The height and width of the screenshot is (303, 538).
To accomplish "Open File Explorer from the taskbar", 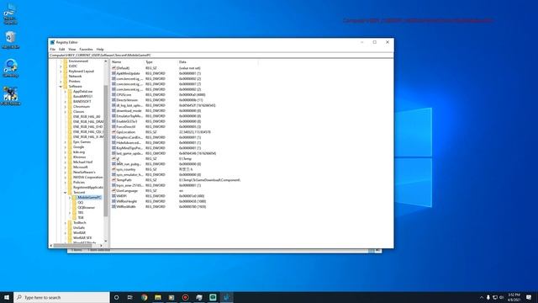I will pyautogui.click(x=158, y=297).
